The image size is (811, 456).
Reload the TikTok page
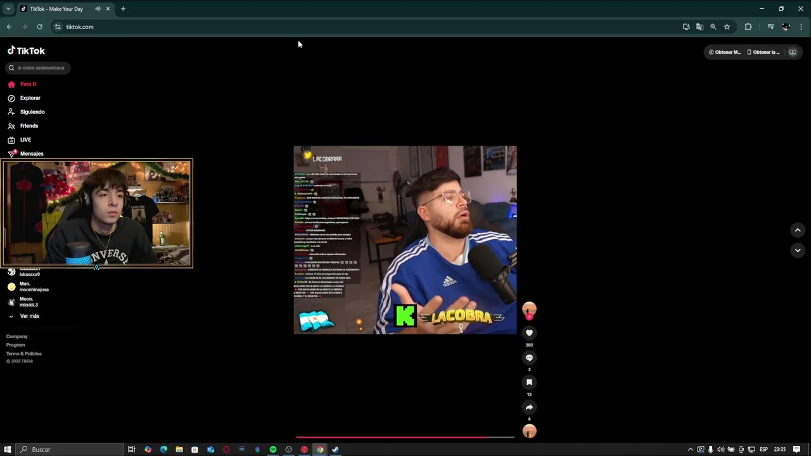(x=39, y=27)
